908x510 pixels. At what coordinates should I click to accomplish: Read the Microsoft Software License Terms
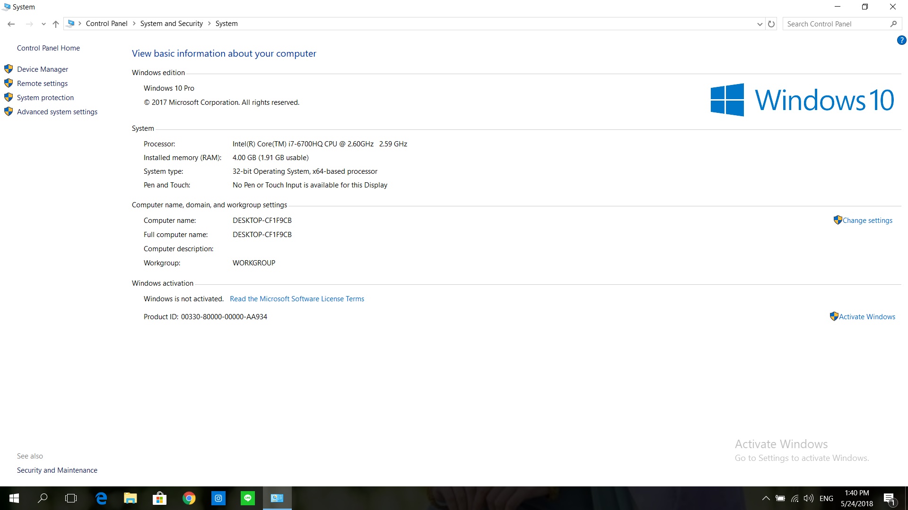click(297, 299)
